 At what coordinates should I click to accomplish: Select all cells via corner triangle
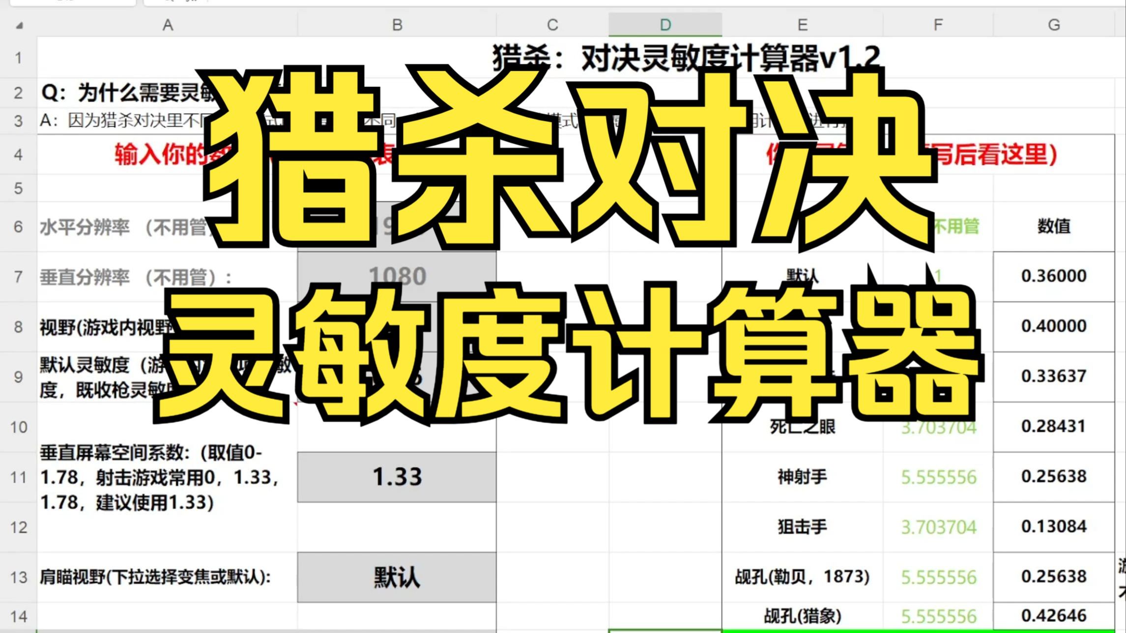(19, 25)
